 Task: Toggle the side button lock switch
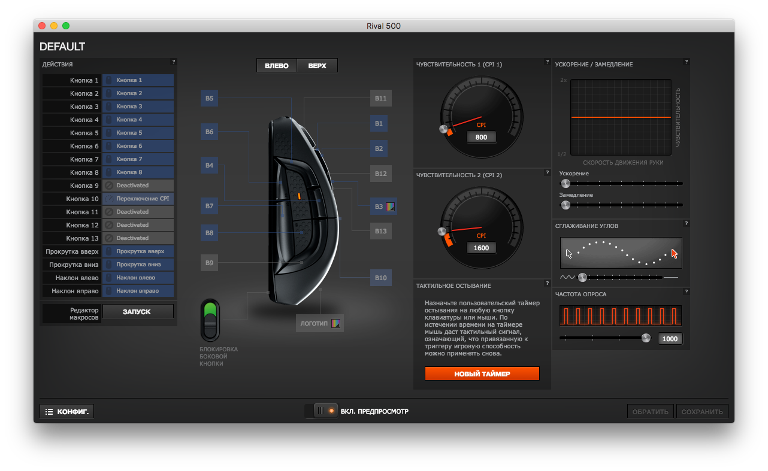[x=210, y=320]
